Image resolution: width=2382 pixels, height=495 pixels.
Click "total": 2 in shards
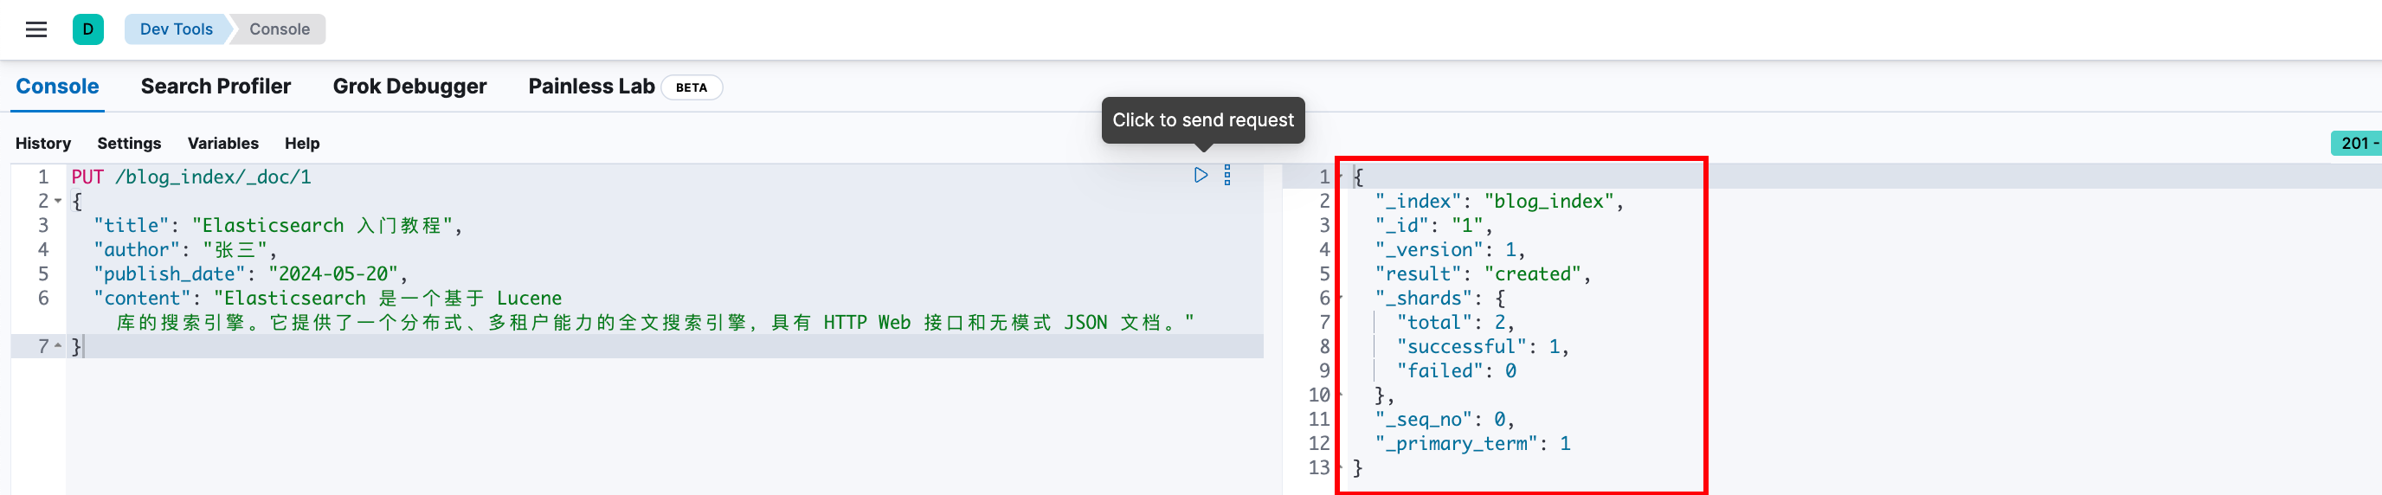pos(1454,323)
